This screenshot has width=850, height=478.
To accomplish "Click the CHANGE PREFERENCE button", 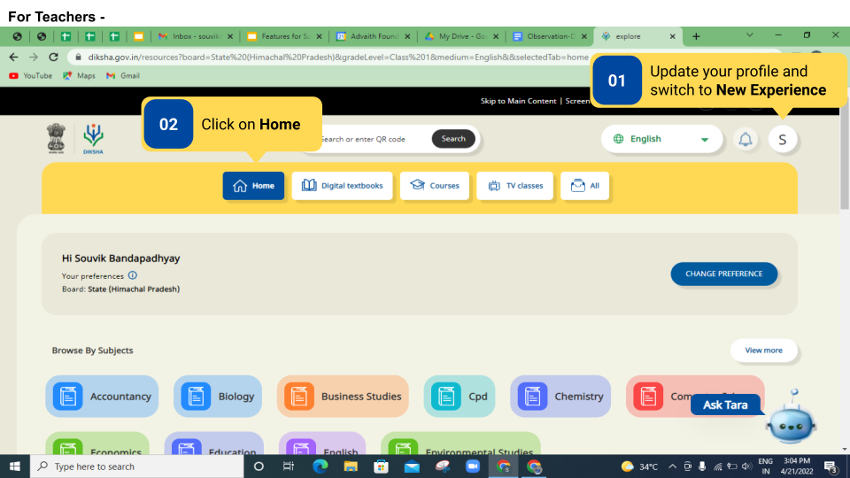I will [723, 274].
